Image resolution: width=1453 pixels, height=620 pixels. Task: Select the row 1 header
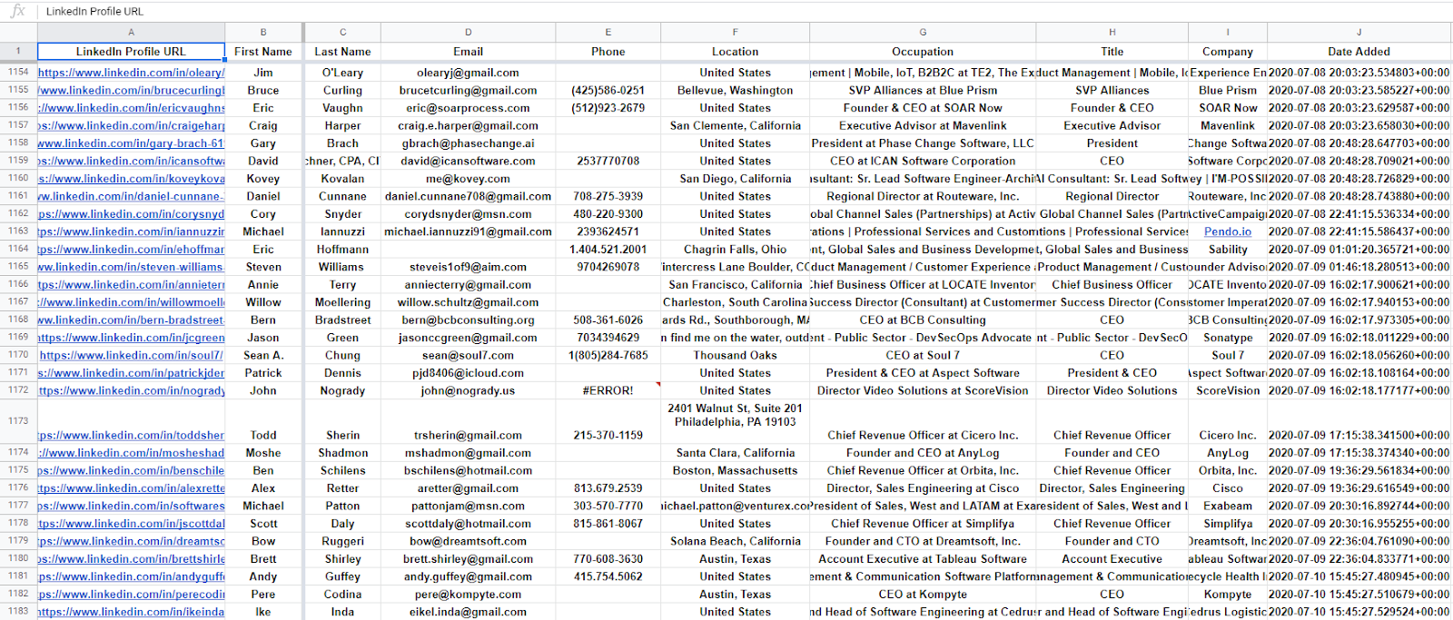click(18, 52)
